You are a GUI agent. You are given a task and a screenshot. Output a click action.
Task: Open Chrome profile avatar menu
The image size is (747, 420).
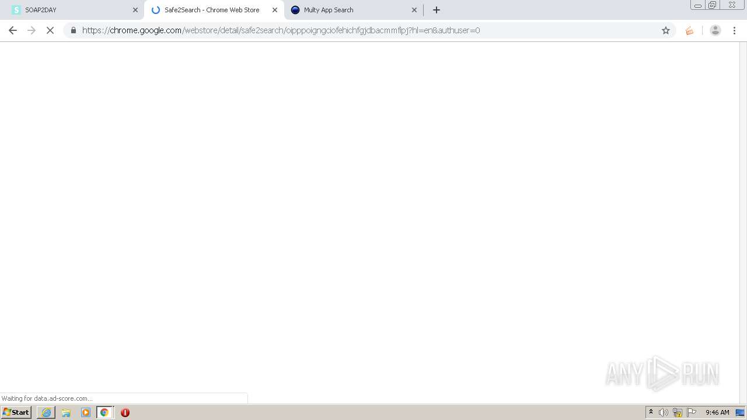coord(715,30)
